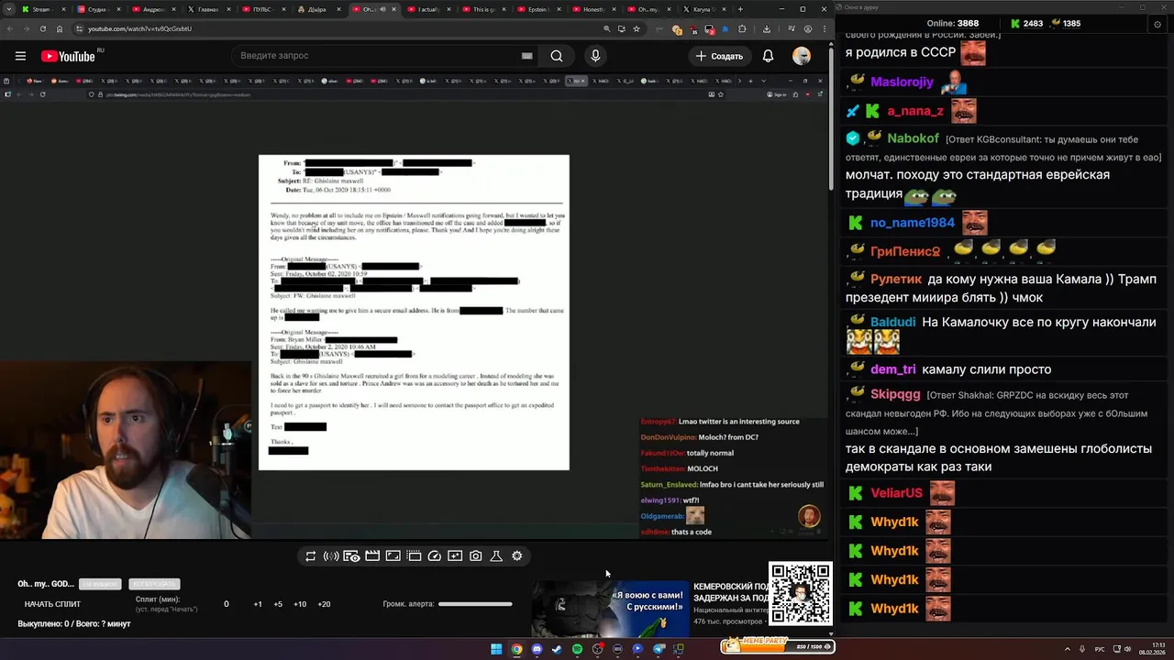Go to YouTube home via logo
Screen dimensions: 1174x660
pyautogui.click(x=70, y=56)
